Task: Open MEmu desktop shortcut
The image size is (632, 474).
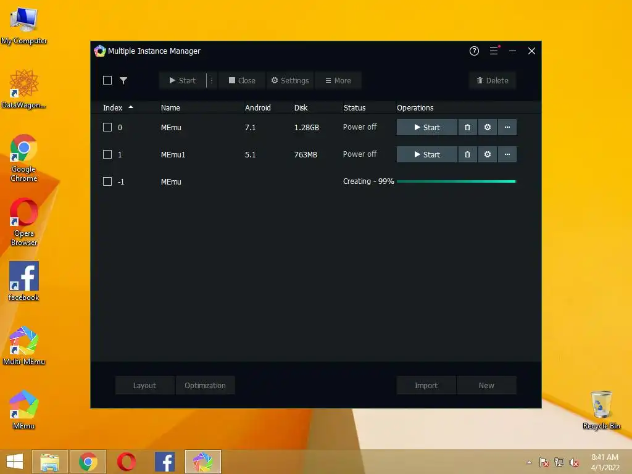Action: click(24, 410)
